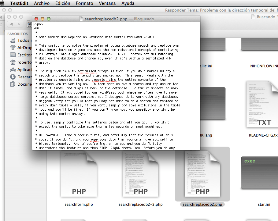Open the Ayuda menu
Screen dimensions: 278x221
128,3
